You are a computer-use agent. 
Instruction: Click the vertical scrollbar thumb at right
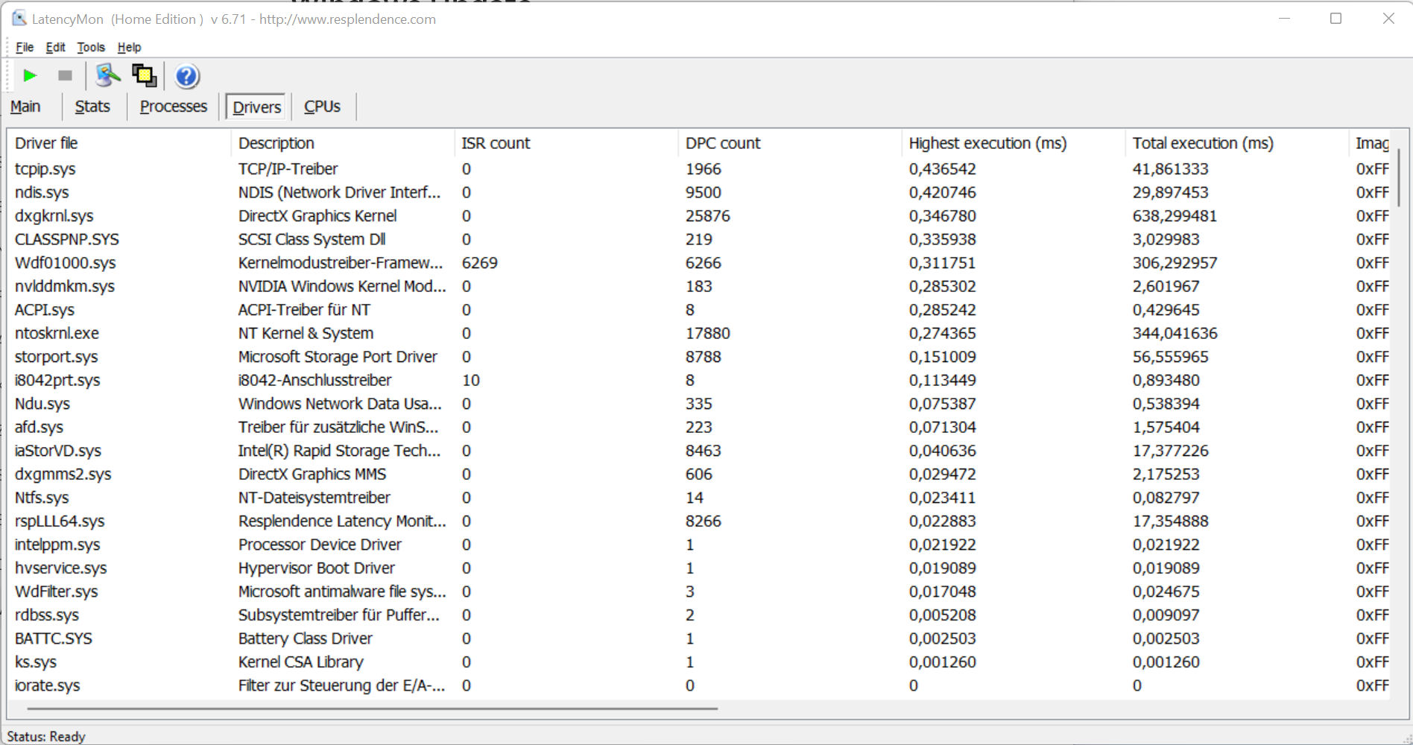pos(1399,177)
